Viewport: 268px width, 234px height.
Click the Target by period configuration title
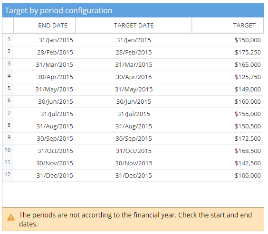tap(58, 10)
